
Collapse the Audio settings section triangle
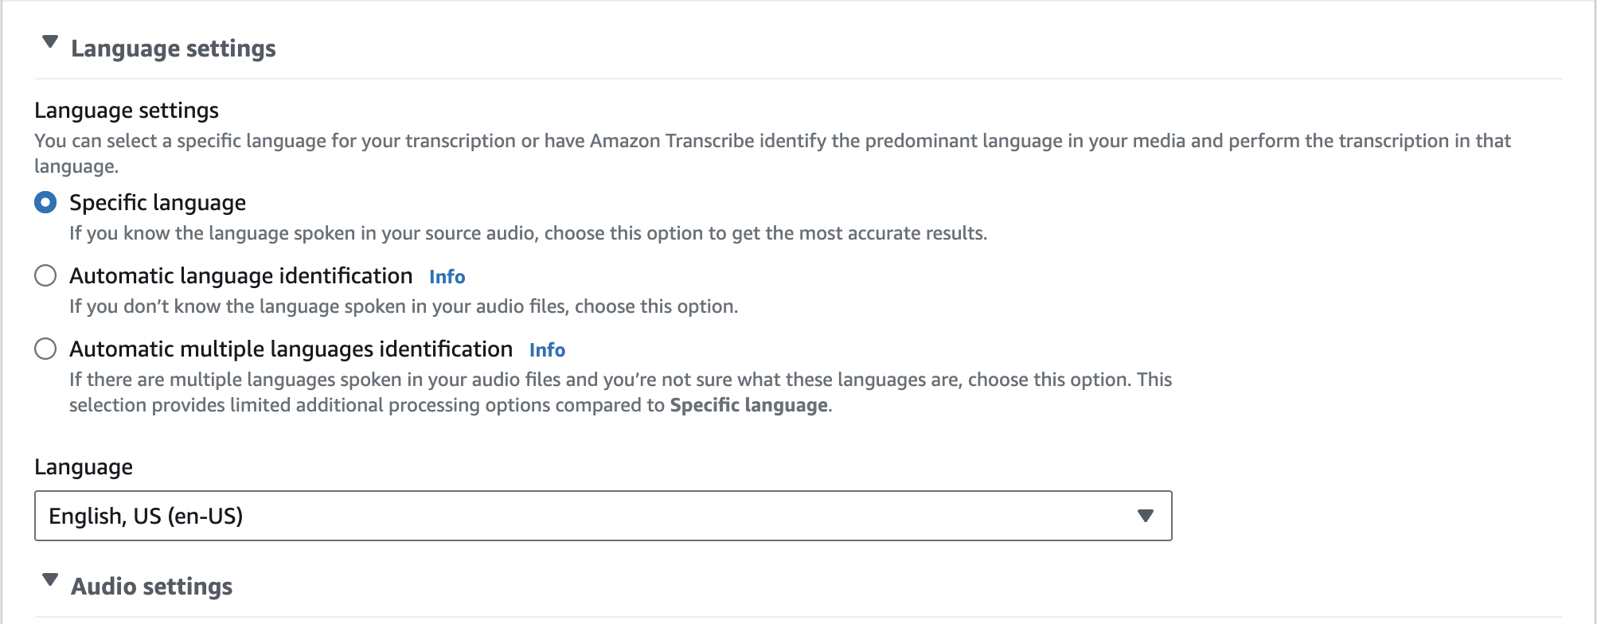(x=50, y=580)
